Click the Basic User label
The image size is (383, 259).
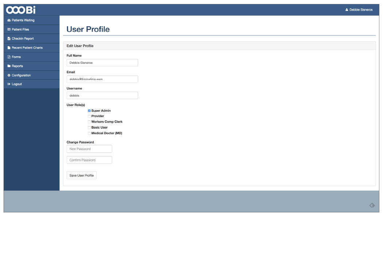99,128
